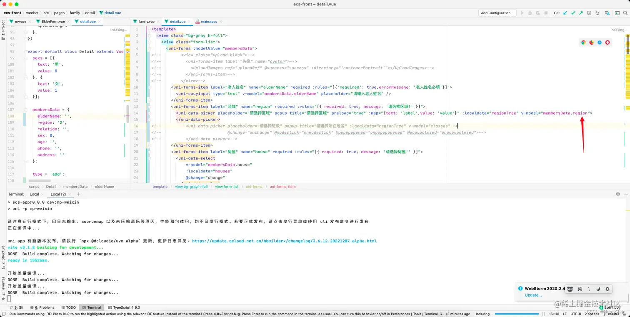
Task: Click the Run play icon
Action: tap(522, 13)
